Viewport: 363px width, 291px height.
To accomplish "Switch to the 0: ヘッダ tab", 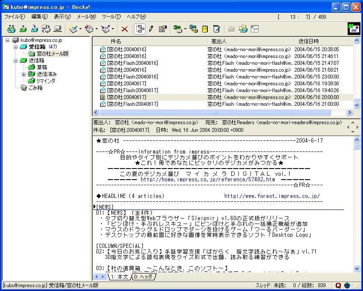I will tap(143, 276).
